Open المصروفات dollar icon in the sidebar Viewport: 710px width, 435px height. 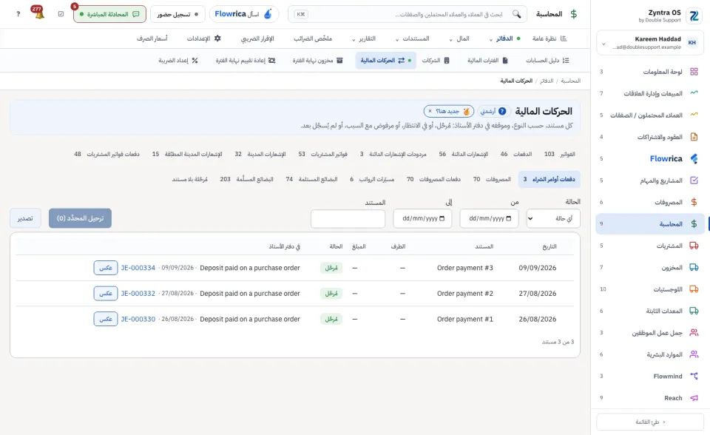tap(694, 202)
